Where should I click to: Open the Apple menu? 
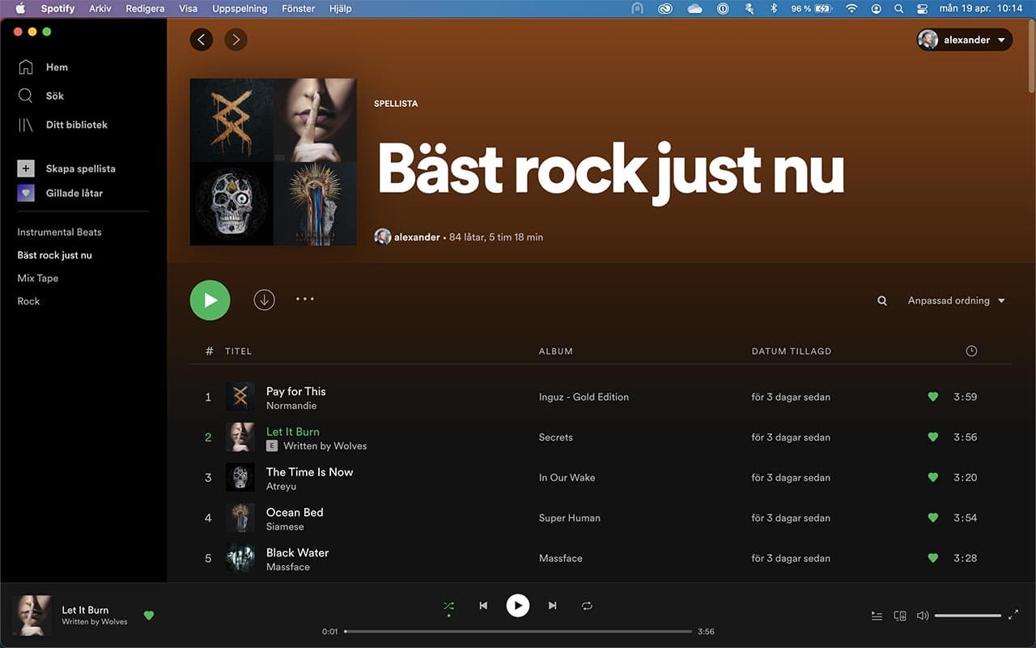(x=20, y=8)
